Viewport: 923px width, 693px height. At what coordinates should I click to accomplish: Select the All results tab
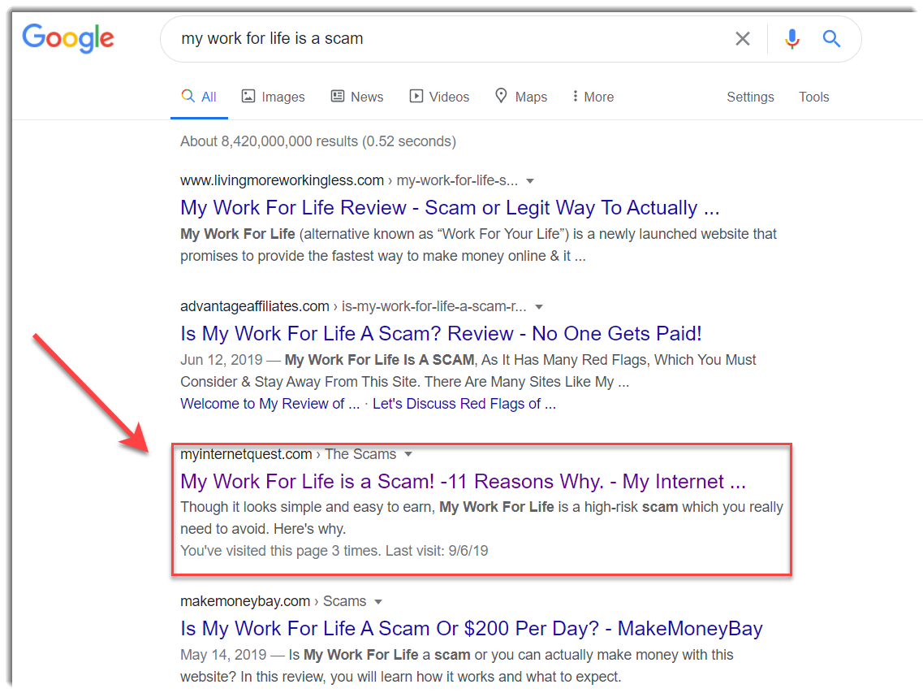click(x=199, y=97)
